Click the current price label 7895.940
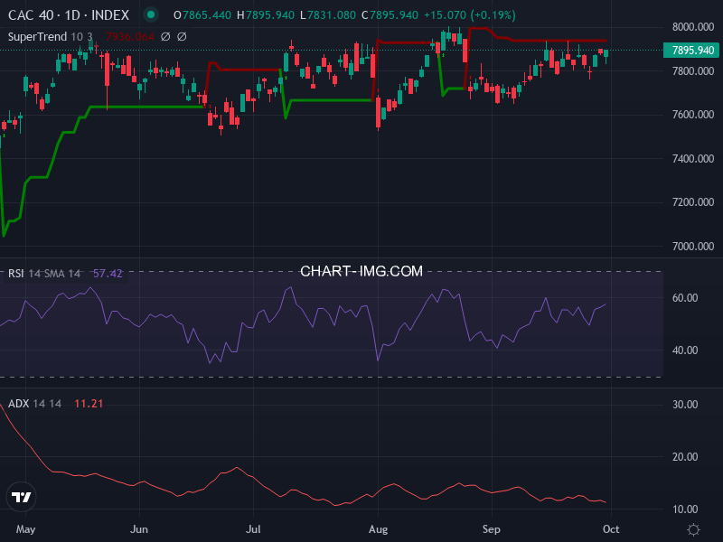Viewport: 723px width, 542px height. click(694, 50)
